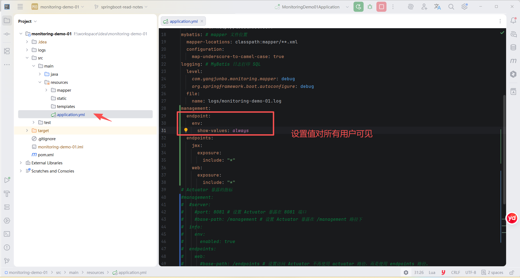Click the yd floating widget icon

(x=512, y=218)
